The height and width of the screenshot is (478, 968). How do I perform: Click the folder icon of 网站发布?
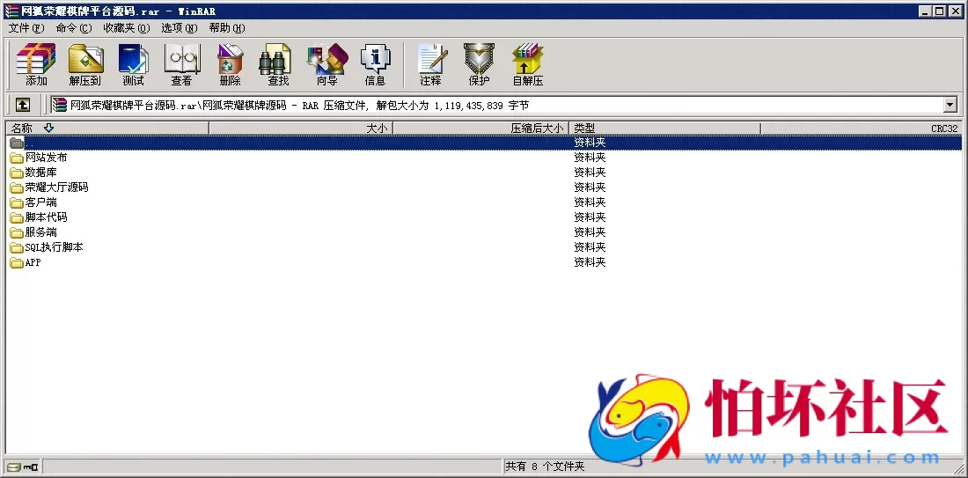click(17, 158)
